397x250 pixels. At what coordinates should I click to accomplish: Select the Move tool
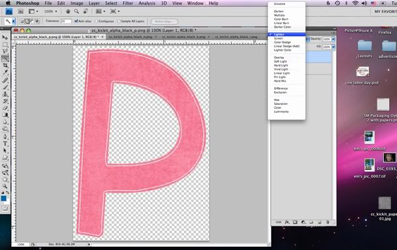(5, 38)
